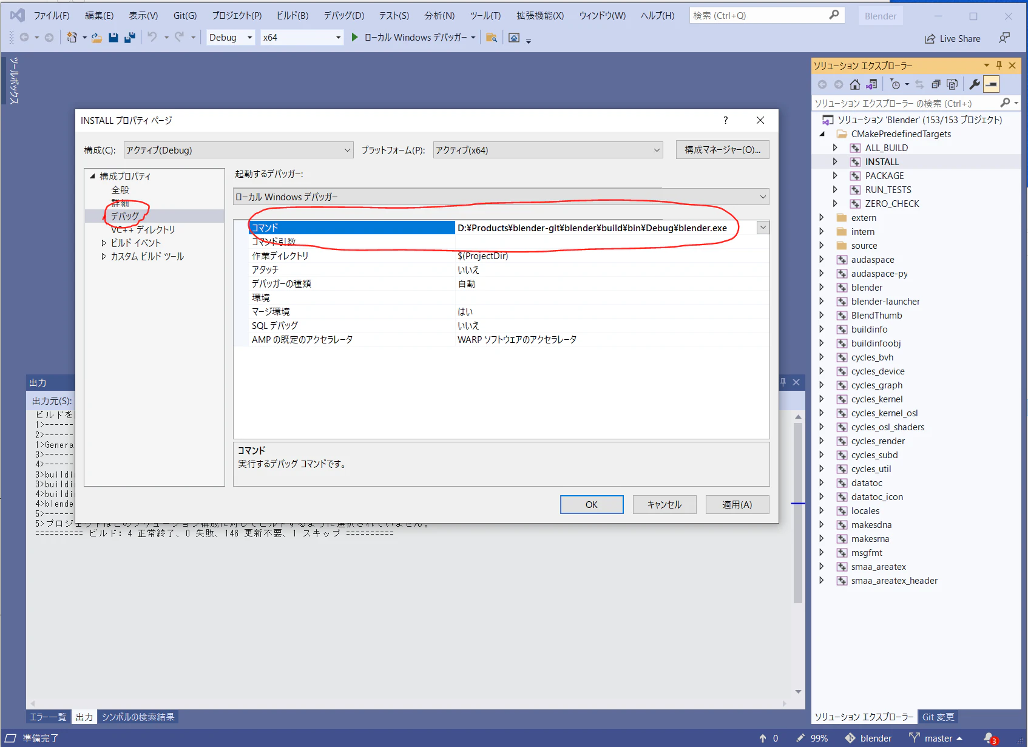Screen dimensions: 1028x747
Task: Click the blender repository status item
Action: pyautogui.click(x=868, y=738)
